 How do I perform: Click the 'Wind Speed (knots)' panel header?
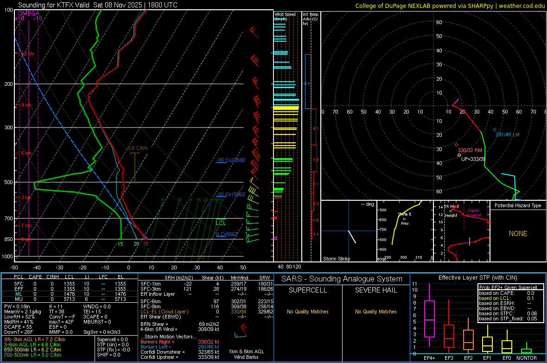click(x=285, y=16)
